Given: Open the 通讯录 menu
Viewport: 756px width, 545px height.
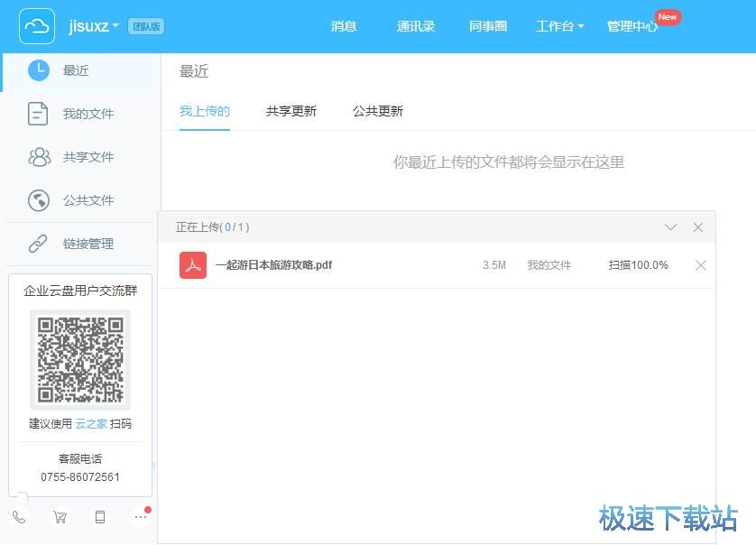Looking at the screenshot, I should pos(416,26).
